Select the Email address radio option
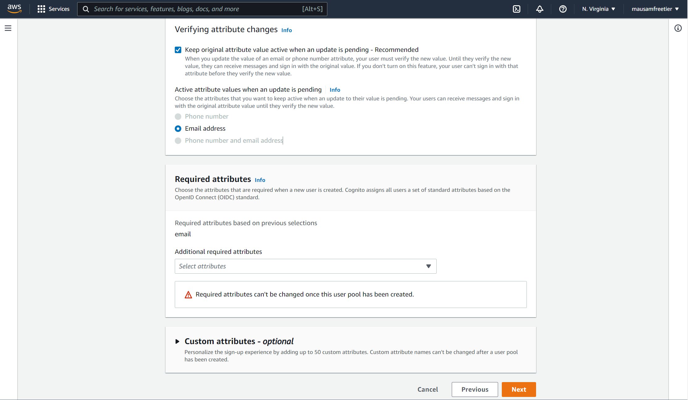This screenshot has height=400, width=688. tap(178, 128)
